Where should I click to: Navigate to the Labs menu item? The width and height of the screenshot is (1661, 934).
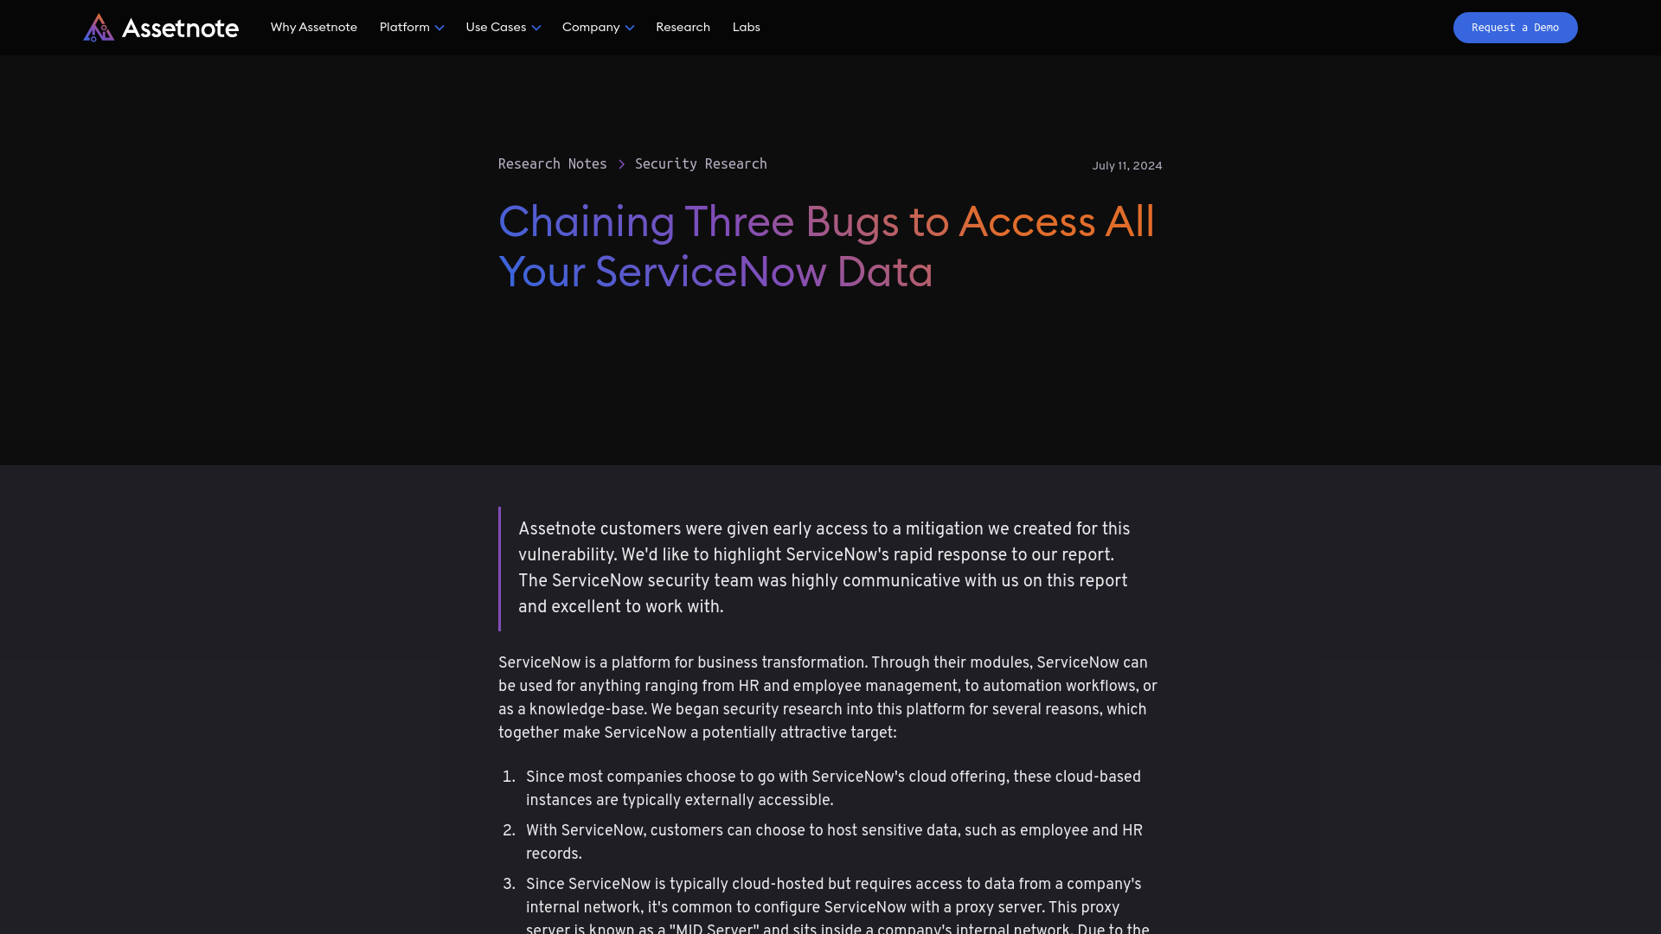point(746,28)
